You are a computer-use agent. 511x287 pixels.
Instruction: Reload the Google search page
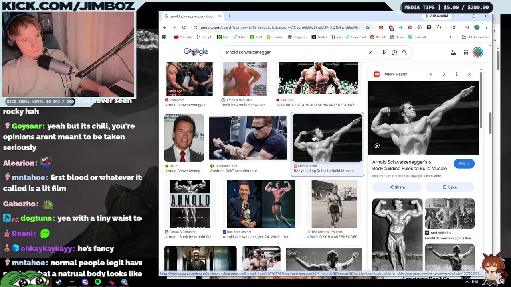pyautogui.click(x=184, y=28)
